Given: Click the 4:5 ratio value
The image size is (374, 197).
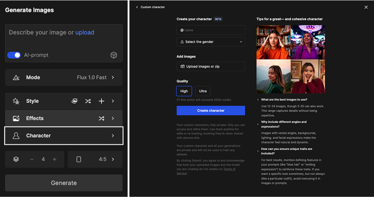Looking at the screenshot, I should tap(102, 159).
